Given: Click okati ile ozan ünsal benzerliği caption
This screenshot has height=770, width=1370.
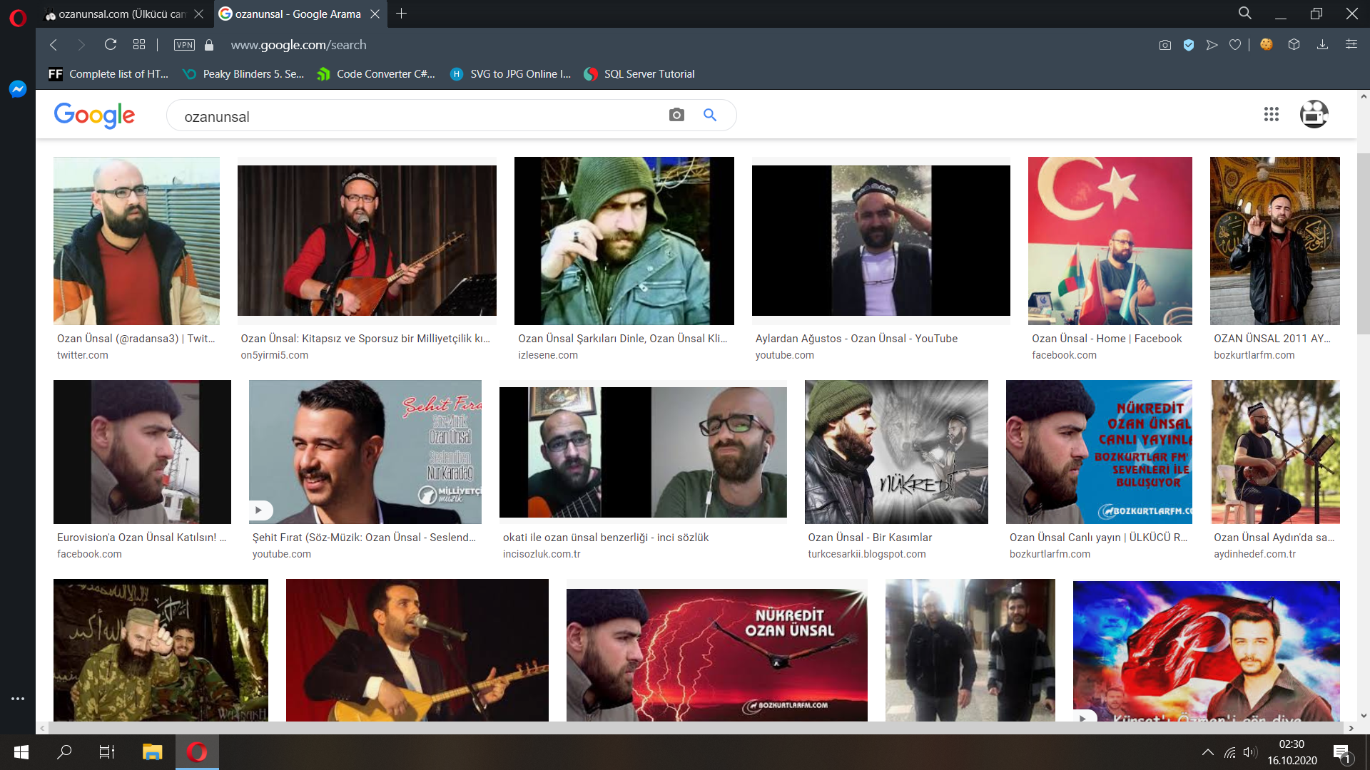Looking at the screenshot, I should 606,538.
